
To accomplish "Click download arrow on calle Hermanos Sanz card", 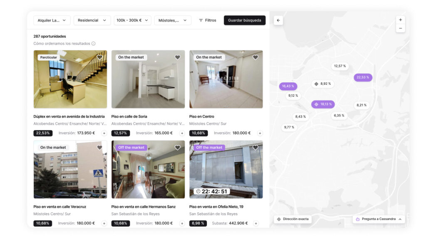I will pos(182,223).
